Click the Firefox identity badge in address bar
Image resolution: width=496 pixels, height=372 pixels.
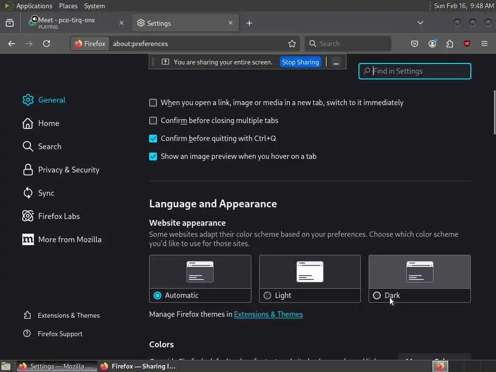click(90, 44)
